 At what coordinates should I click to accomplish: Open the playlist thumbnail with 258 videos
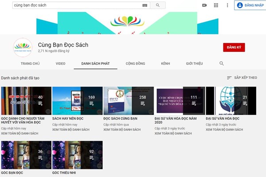pyautogui.click(x=129, y=101)
